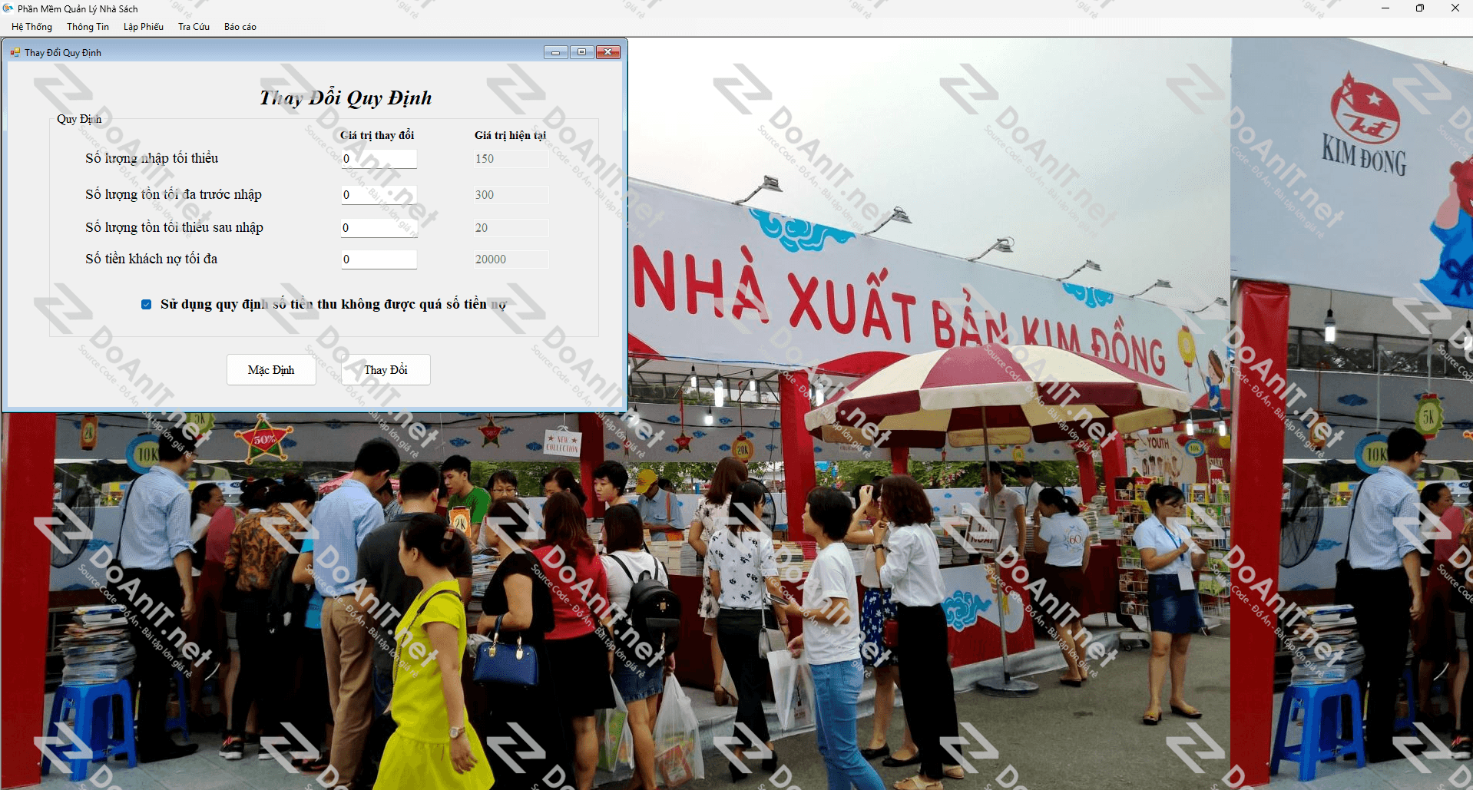Minimize the main Nhà Sách application window
This screenshot has width=1473, height=790.
pyautogui.click(x=1385, y=8)
